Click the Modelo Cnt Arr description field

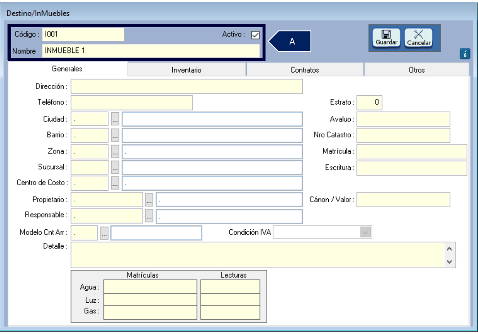(x=156, y=233)
